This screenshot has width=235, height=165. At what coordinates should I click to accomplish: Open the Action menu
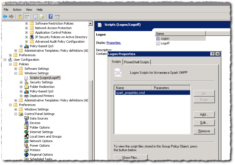(17, 9)
